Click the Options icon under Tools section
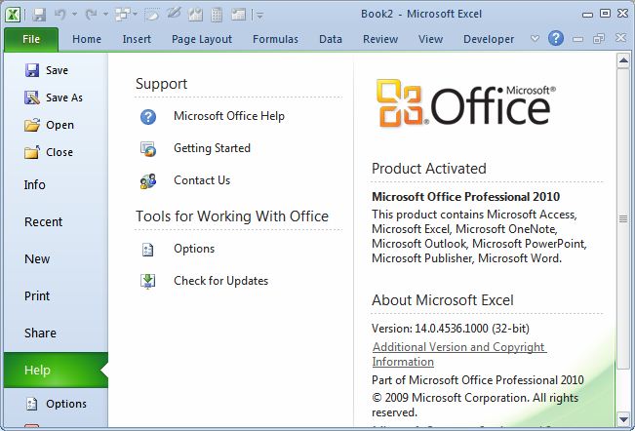This screenshot has width=635, height=431. [148, 249]
